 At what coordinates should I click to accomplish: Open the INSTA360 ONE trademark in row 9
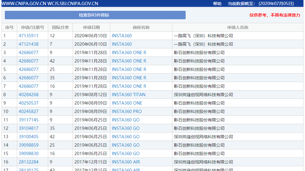click(x=127, y=103)
